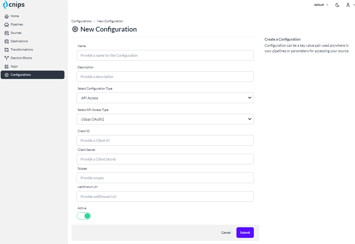The image size is (355, 244).
Task: Expand the user menu chevron
Action: 354,5
